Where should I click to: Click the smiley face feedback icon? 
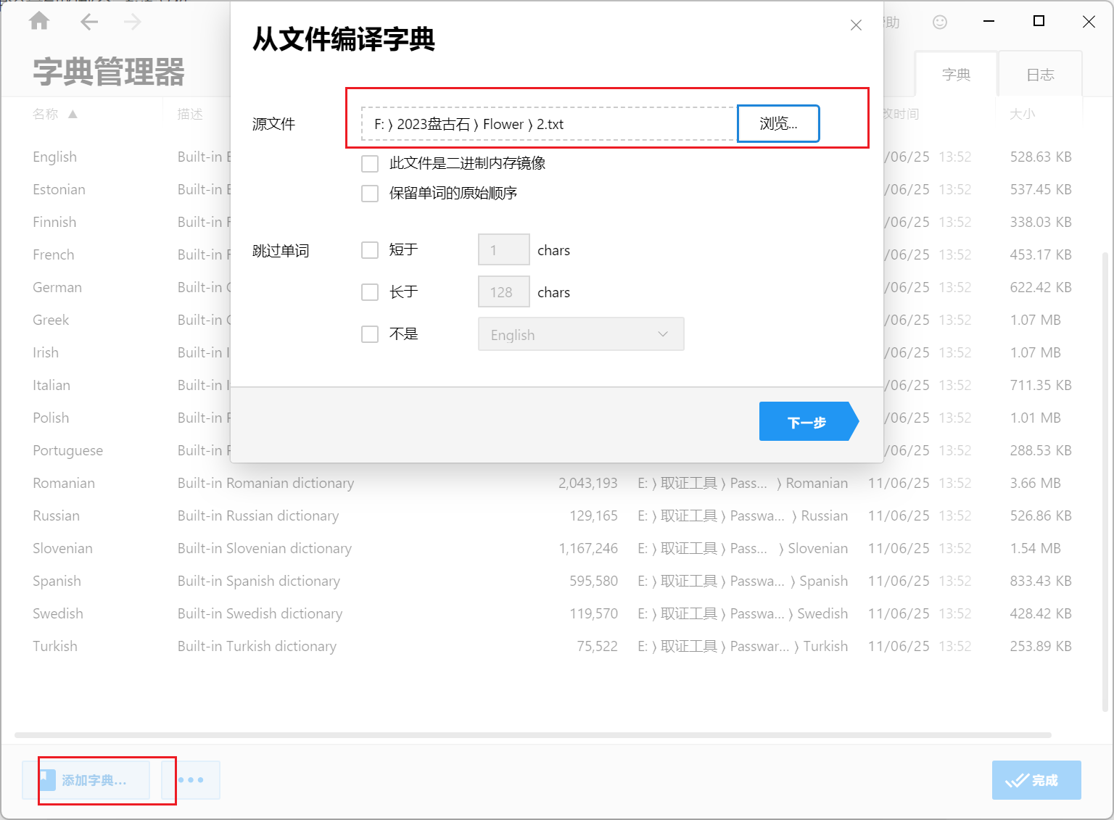(940, 22)
